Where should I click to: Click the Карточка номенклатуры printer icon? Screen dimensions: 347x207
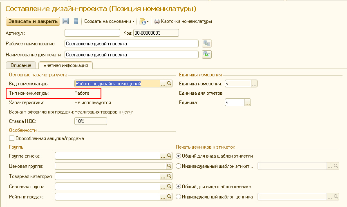(157, 21)
